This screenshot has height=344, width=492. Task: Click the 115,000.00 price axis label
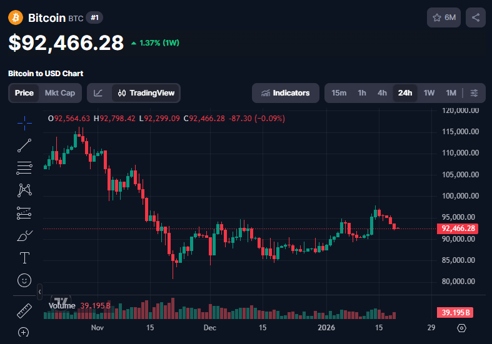pos(460,132)
